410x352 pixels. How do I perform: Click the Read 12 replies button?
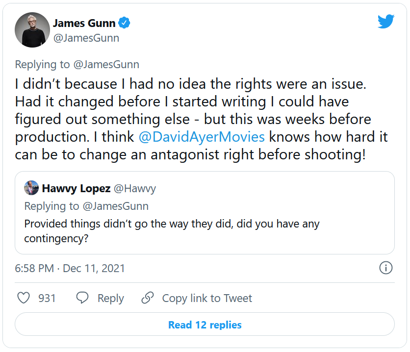(x=205, y=325)
